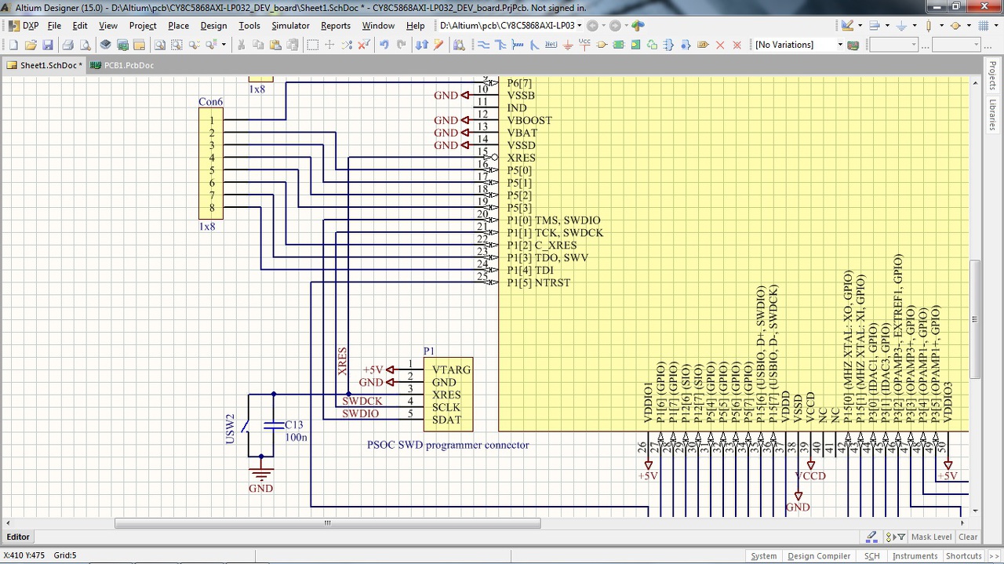Click the Open document folder icon
This screenshot has width=1004, height=564.
(x=31, y=45)
